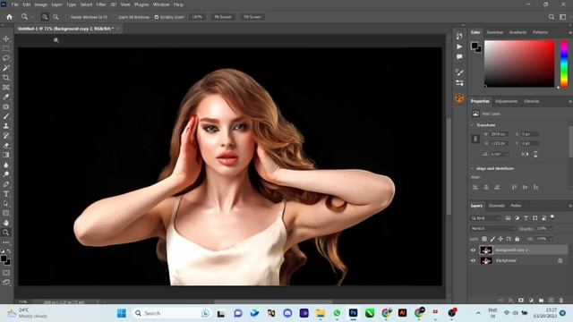Open the Fill dropdown arrow
This screenshot has width=573, height=322.
(551, 239)
